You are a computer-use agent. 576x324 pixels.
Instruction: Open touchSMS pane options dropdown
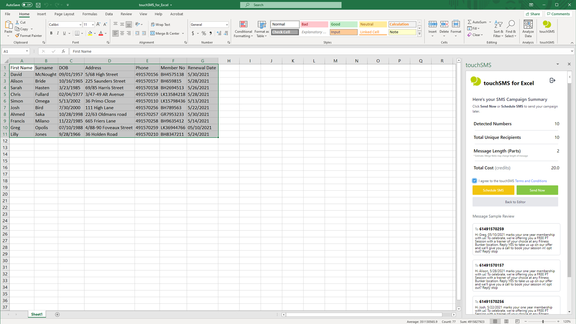557,65
